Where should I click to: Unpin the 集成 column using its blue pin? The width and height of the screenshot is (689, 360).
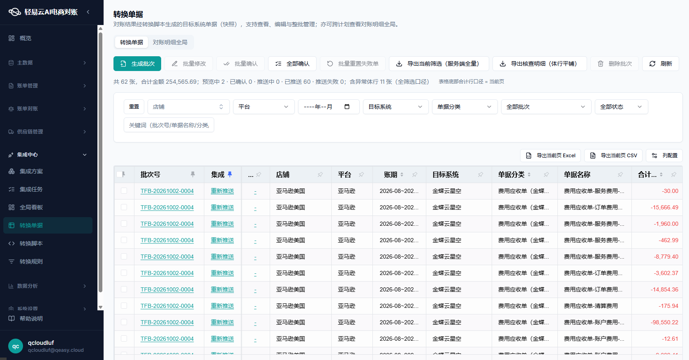point(230,174)
